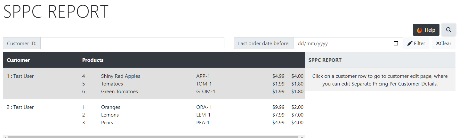The height and width of the screenshot is (138, 459).
Task: Click the horizontal scrollbar under the table
Action: tap(154, 137)
